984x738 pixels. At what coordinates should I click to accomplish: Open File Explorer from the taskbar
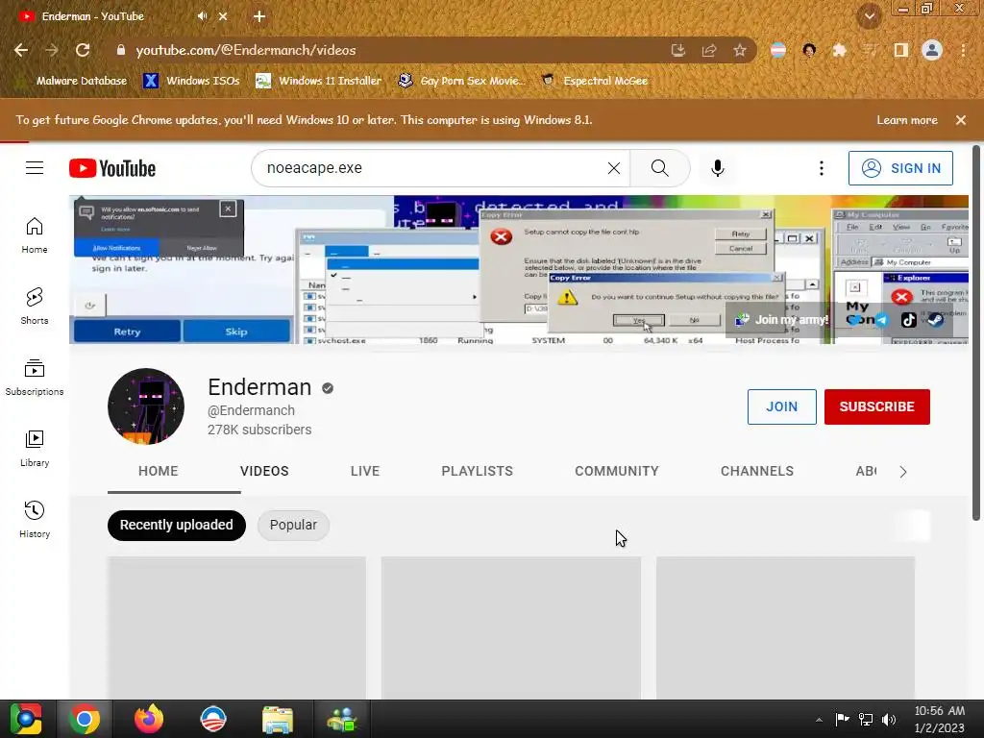click(x=278, y=719)
